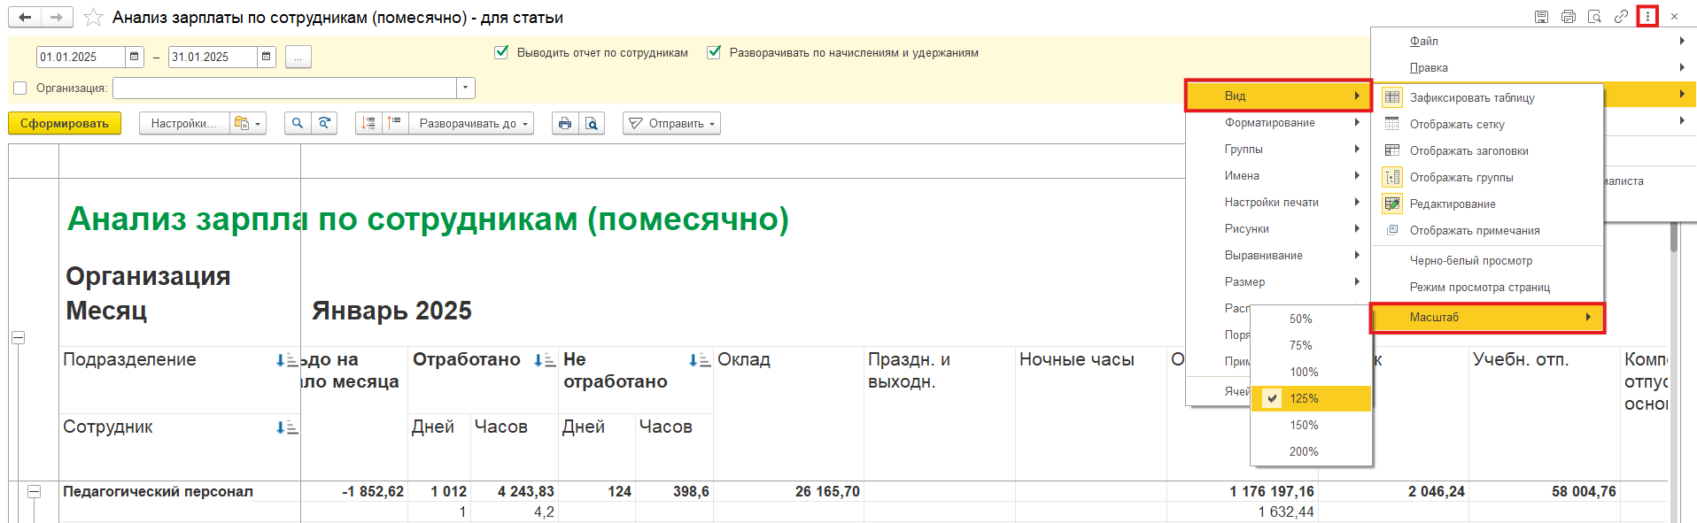Viewport: 1697px width, 523px height.
Task: Open the Выравнивание submenu
Action: tap(1278, 255)
